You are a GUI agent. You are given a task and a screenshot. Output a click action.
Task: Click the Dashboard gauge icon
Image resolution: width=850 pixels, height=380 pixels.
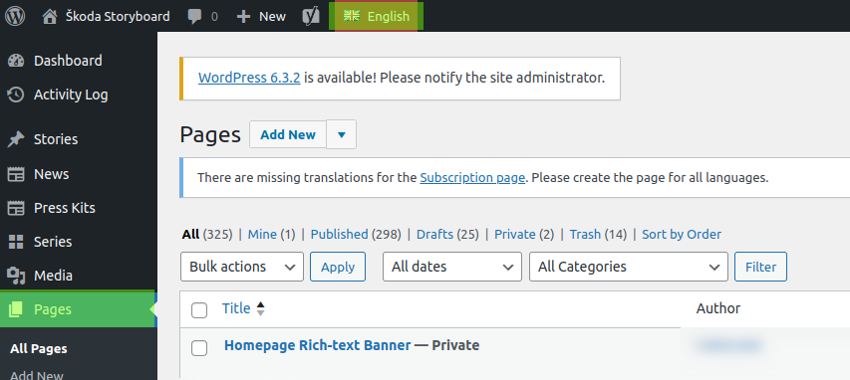tap(16, 61)
